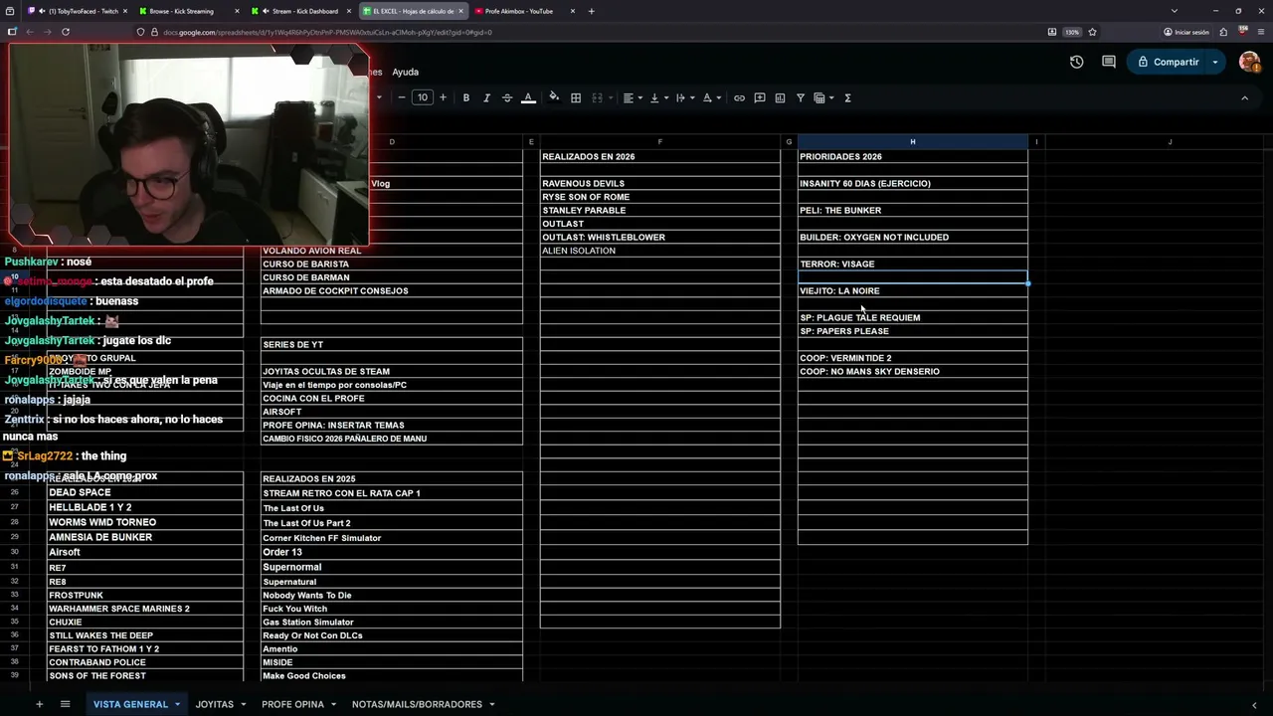Click the font size field showing 10
This screenshot has height=716, width=1273.
point(423,97)
